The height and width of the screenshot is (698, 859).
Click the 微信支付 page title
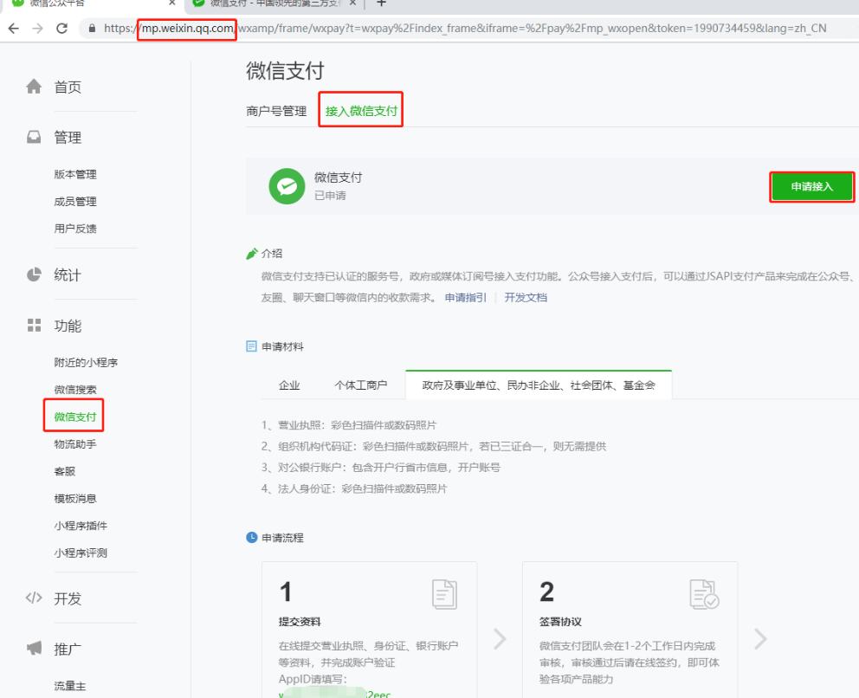(285, 71)
